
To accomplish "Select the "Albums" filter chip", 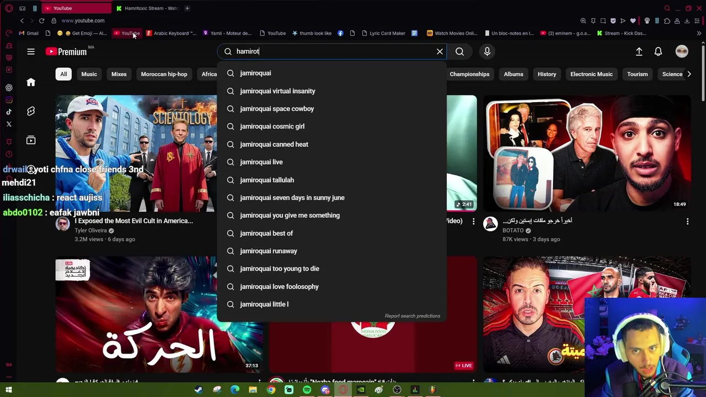I will tap(513, 74).
